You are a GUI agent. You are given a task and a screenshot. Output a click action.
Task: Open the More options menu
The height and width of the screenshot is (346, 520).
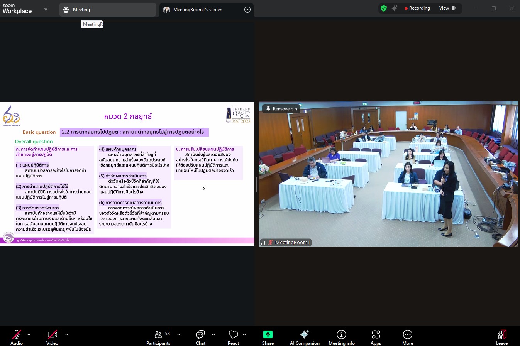[x=407, y=336]
